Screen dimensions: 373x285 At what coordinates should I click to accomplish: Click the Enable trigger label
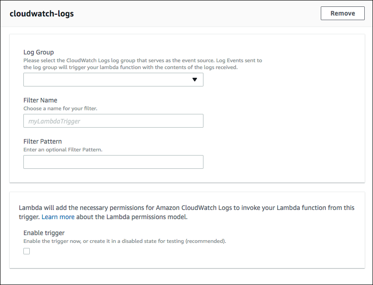[x=44, y=233]
